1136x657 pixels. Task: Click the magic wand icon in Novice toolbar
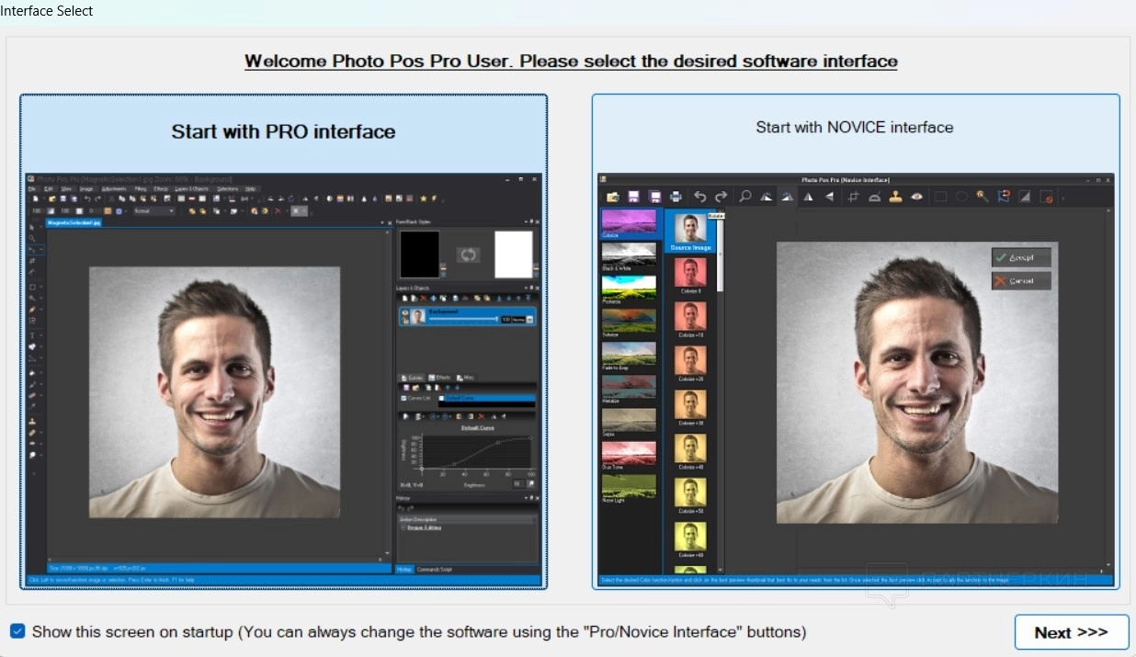pos(982,197)
